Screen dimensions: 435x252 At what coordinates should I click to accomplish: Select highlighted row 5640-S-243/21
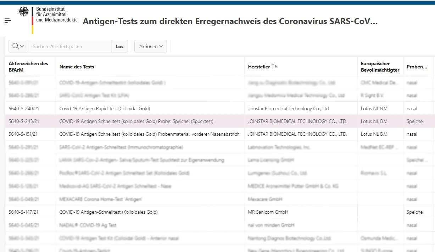[24, 121]
